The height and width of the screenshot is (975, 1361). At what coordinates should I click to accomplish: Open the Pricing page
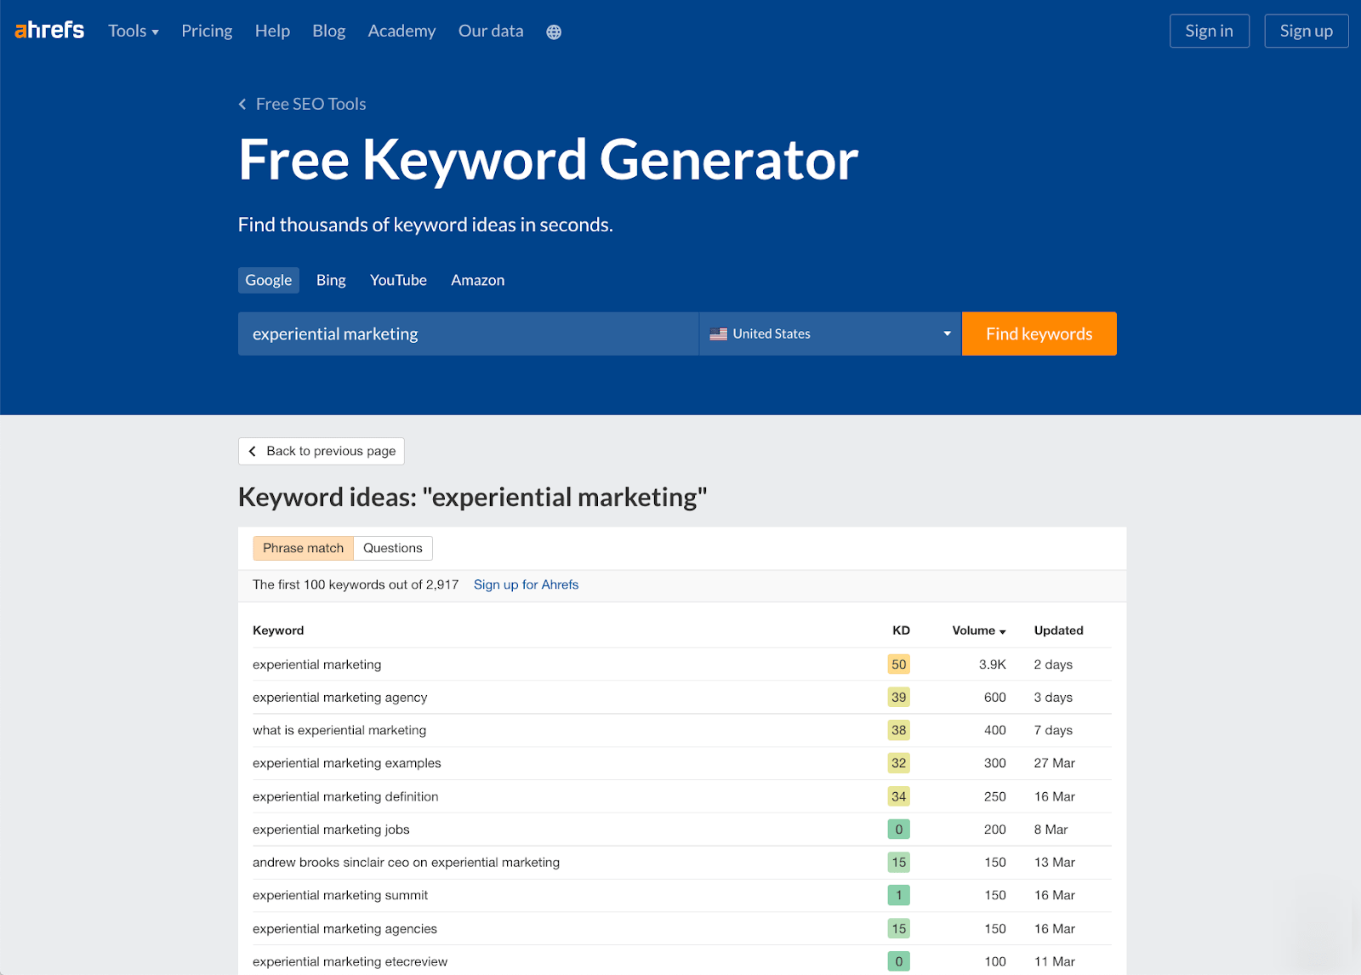206,31
